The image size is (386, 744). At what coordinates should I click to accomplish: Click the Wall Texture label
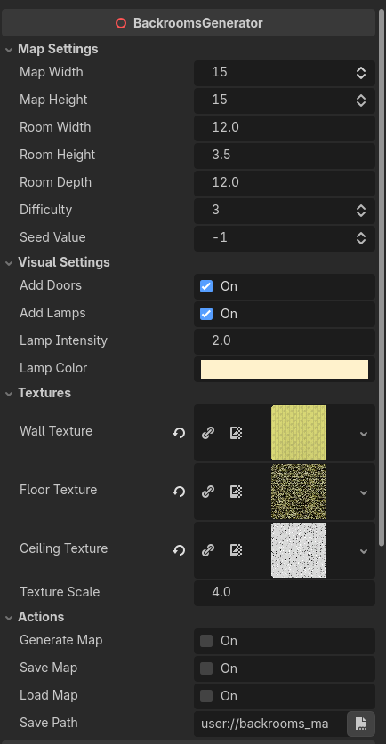point(56,431)
